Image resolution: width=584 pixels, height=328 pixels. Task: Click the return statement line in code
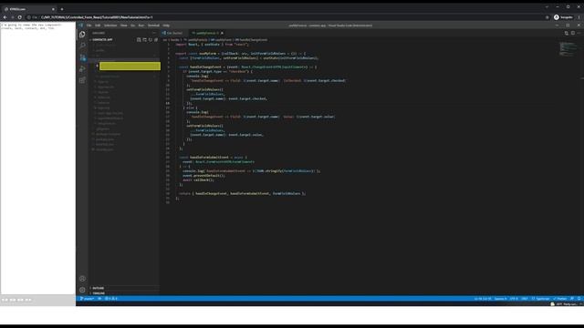pyautogui.click(x=242, y=193)
